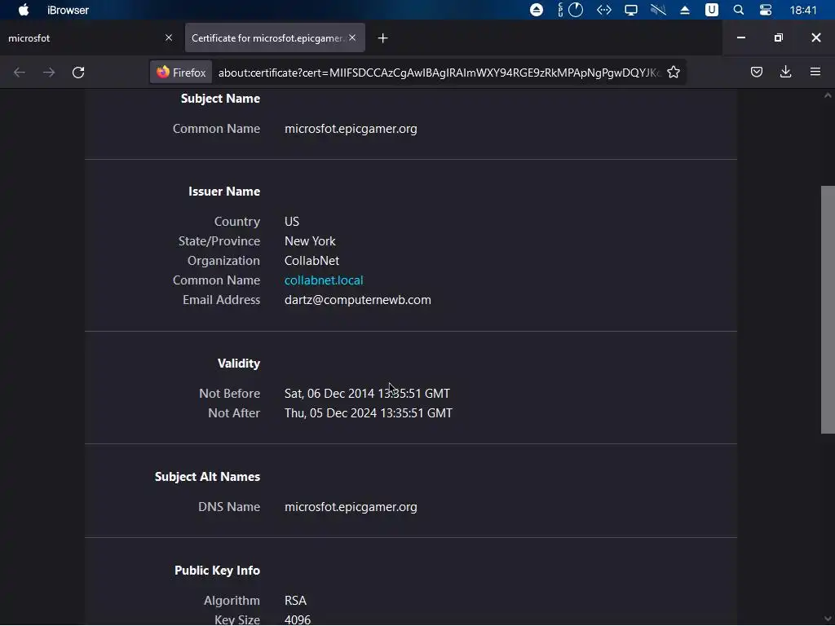
Task: Open a new tab with plus button
Action: pos(383,38)
